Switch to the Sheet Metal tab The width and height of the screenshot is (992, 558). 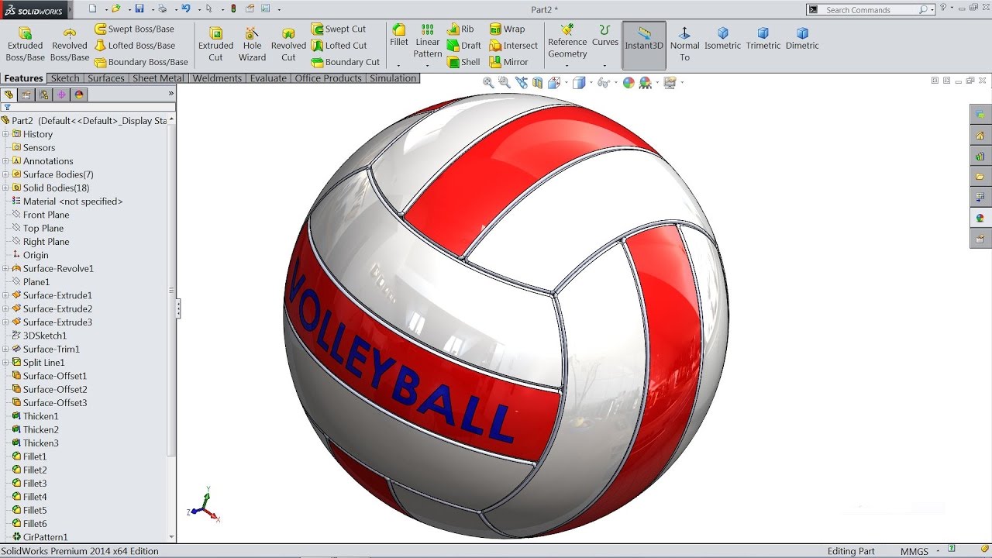[158, 77]
